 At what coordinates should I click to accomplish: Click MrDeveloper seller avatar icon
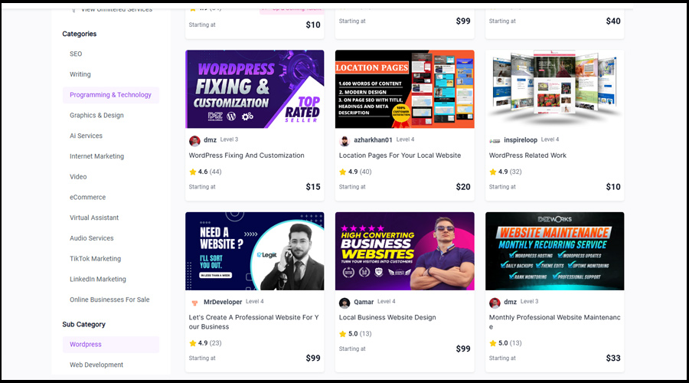pos(194,303)
